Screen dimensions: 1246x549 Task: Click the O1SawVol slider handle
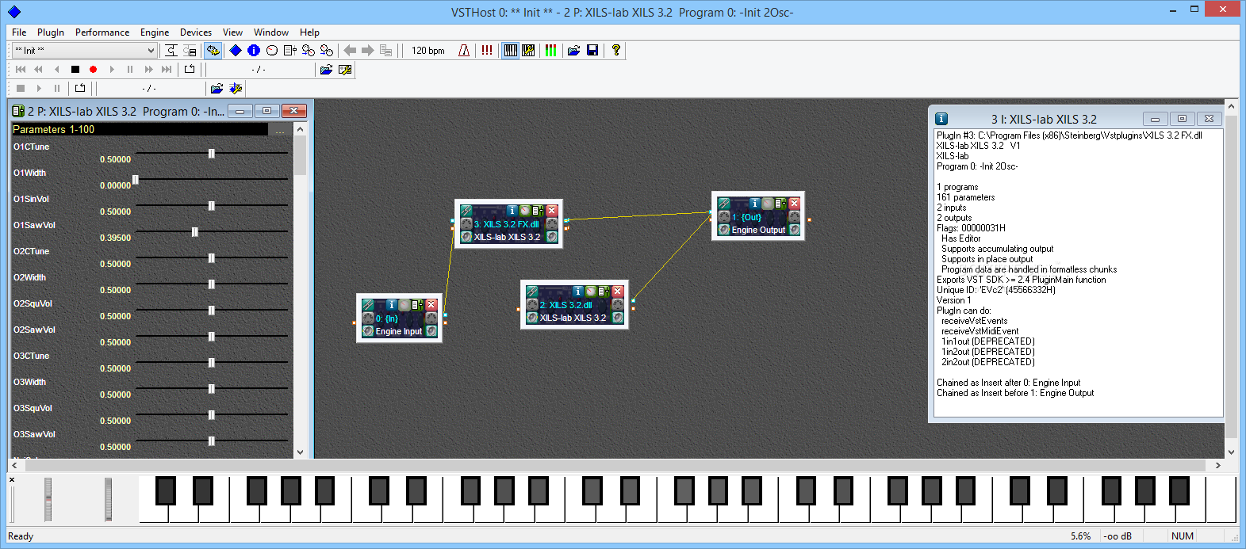[195, 232]
